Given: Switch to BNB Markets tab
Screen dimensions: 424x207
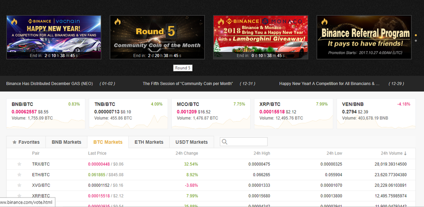Looking at the screenshot, I should 67,142.
